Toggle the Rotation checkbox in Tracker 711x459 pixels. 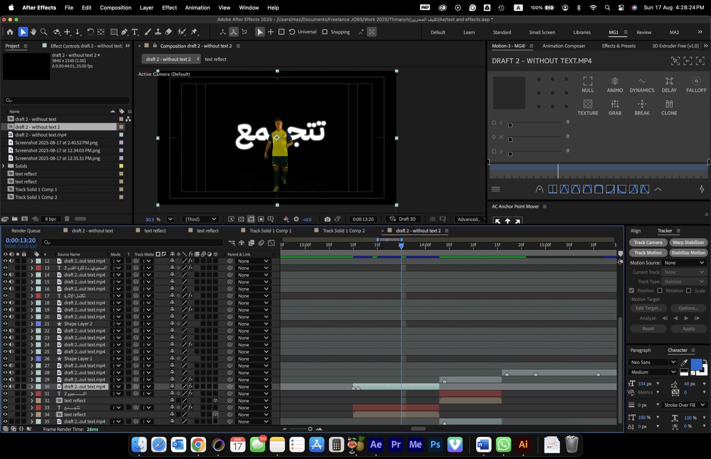pos(660,291)
